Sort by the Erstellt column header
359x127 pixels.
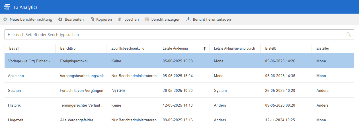(270, 48)
